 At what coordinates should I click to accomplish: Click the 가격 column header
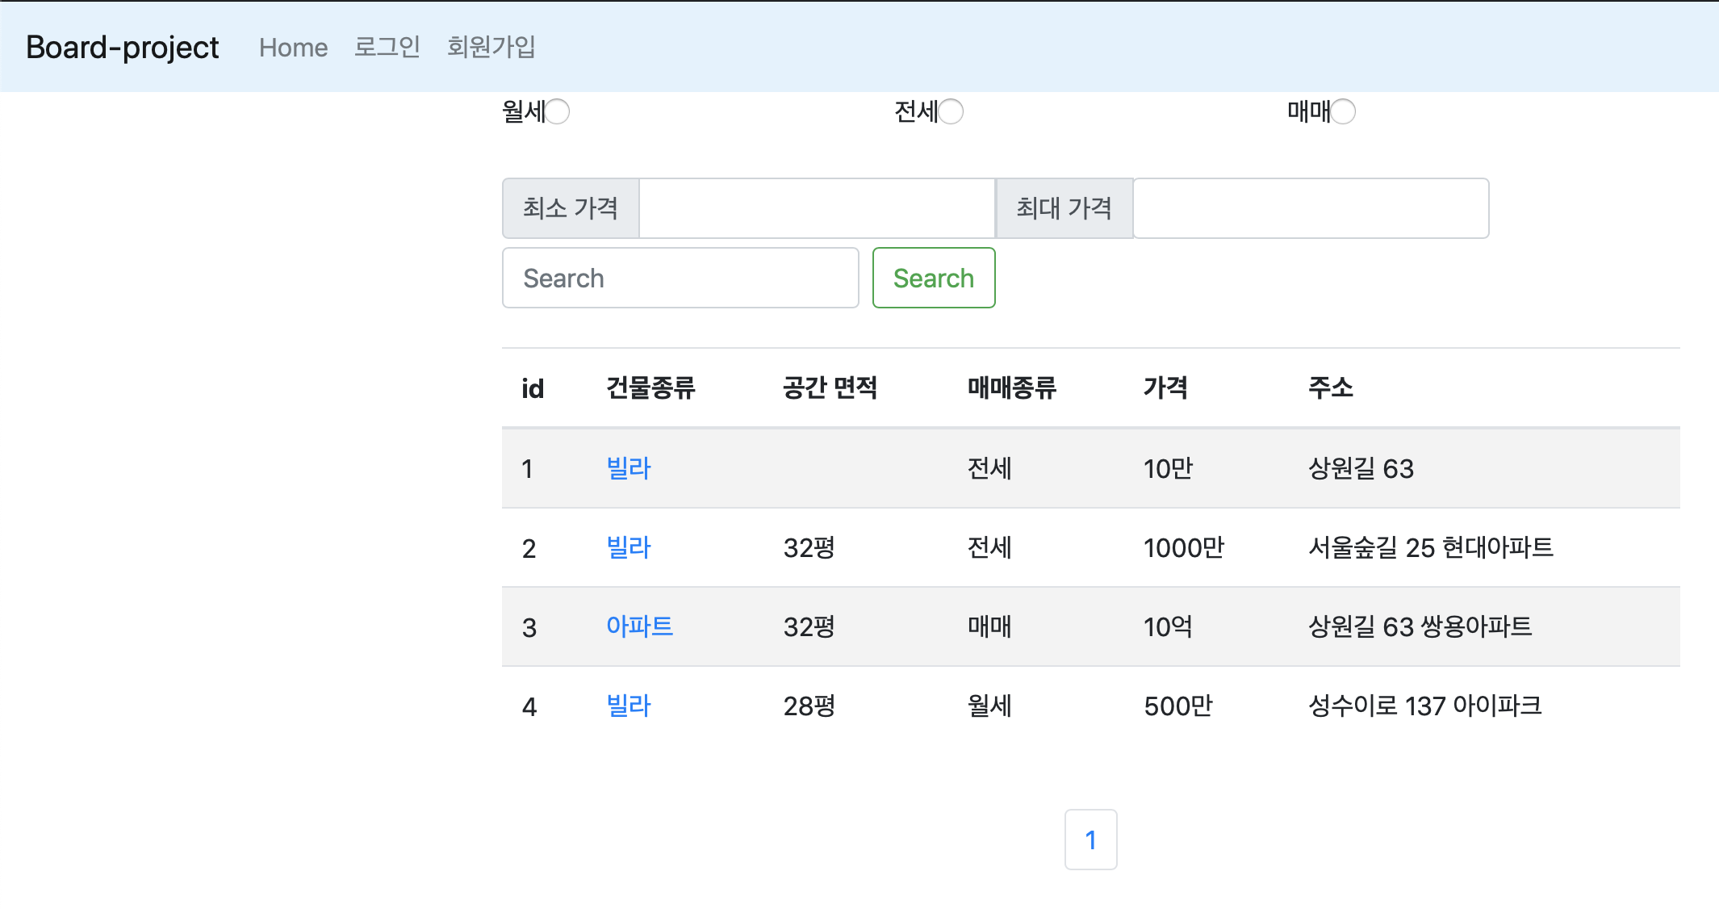pyautogui.click(x=1165, y=388)
